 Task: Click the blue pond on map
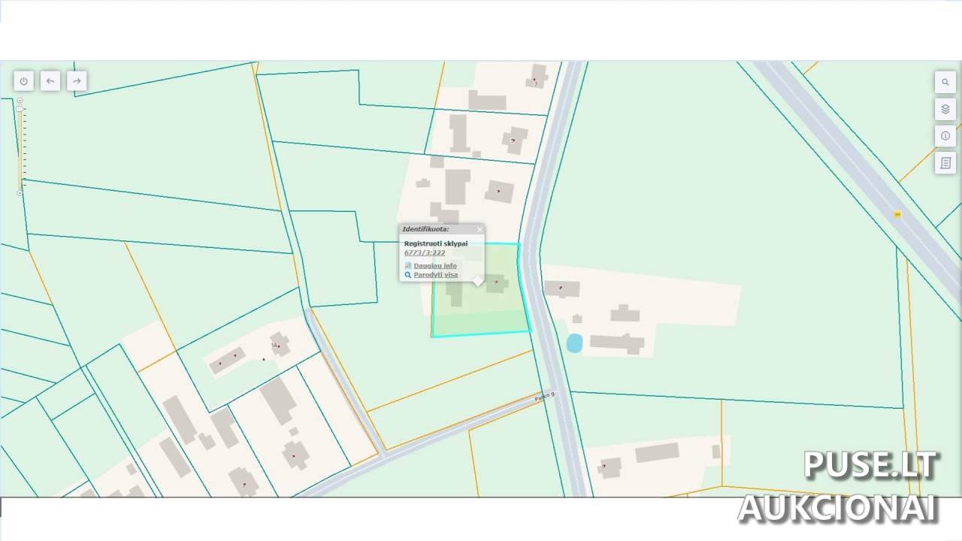(574, 343)
